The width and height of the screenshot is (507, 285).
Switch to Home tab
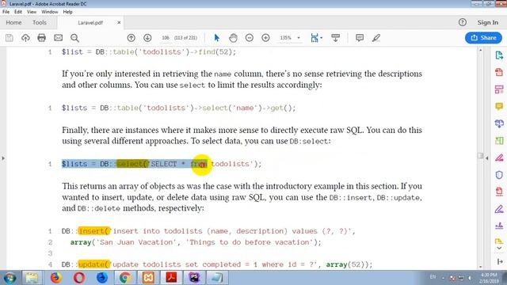click(13, 22)
